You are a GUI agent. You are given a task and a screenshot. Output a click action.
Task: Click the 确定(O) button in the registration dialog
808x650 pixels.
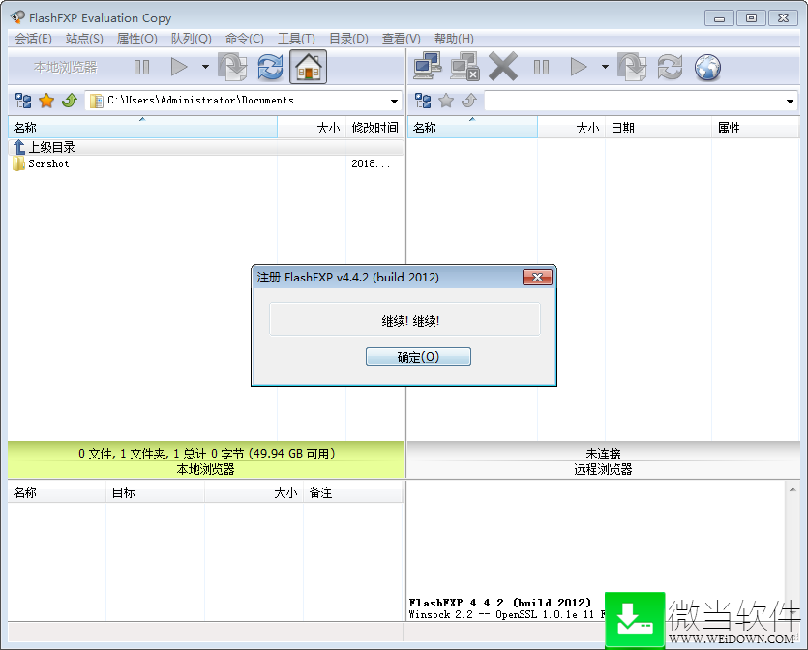coord(418,356)
